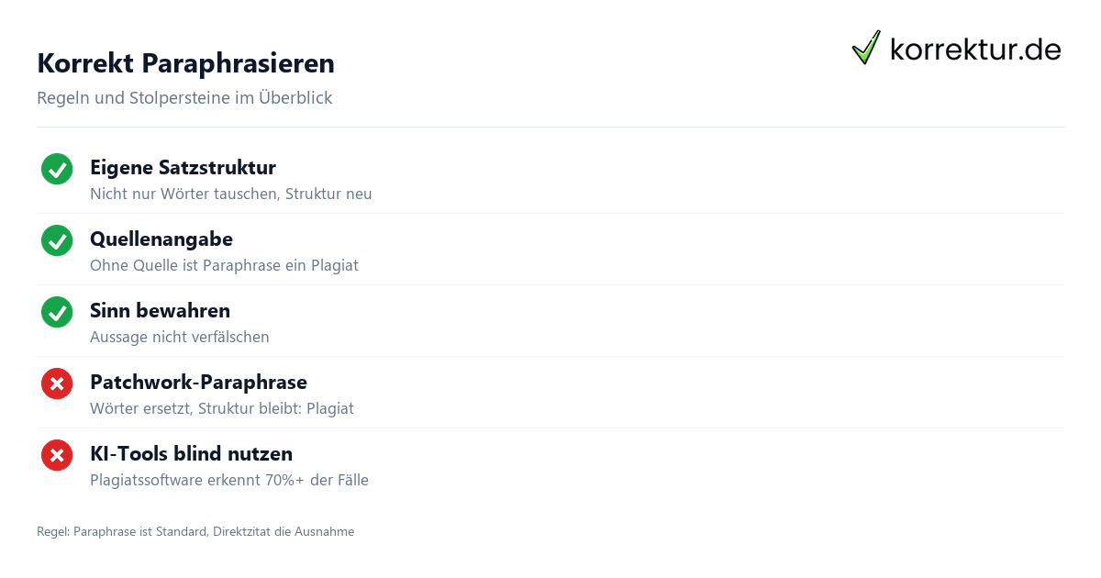
Task: Select the Quellenangabe heading
Action: pyautogui.click(x=161, y=239)
